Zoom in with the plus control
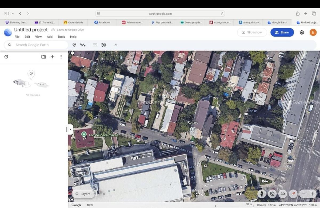This screenshot has height=208, width=320. 312,194
